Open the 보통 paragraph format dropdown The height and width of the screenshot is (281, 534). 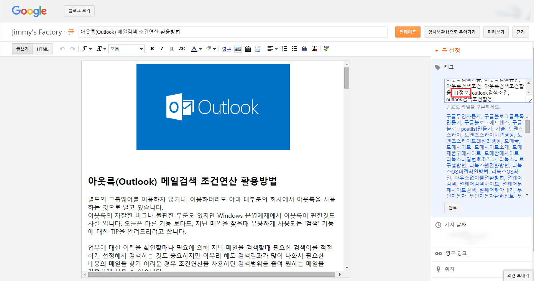[x=127, y=49]
